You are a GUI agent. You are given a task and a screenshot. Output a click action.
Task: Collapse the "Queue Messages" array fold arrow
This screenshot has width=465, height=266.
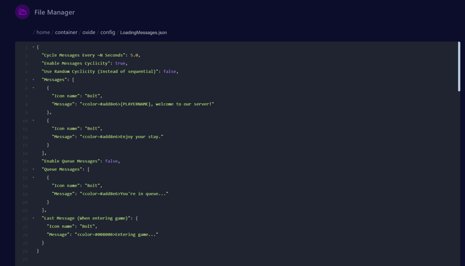[33, 170]
